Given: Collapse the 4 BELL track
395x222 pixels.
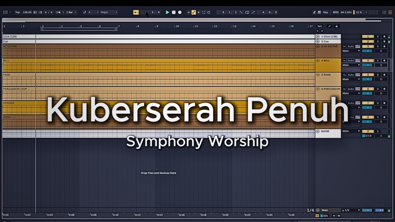Looking at the screenshot, I should [318, 60].
